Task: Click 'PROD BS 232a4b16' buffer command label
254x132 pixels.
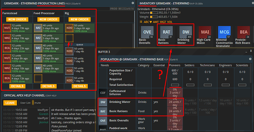Action: click(122, 9)
